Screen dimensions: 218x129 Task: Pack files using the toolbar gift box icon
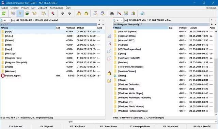point(79,14)
